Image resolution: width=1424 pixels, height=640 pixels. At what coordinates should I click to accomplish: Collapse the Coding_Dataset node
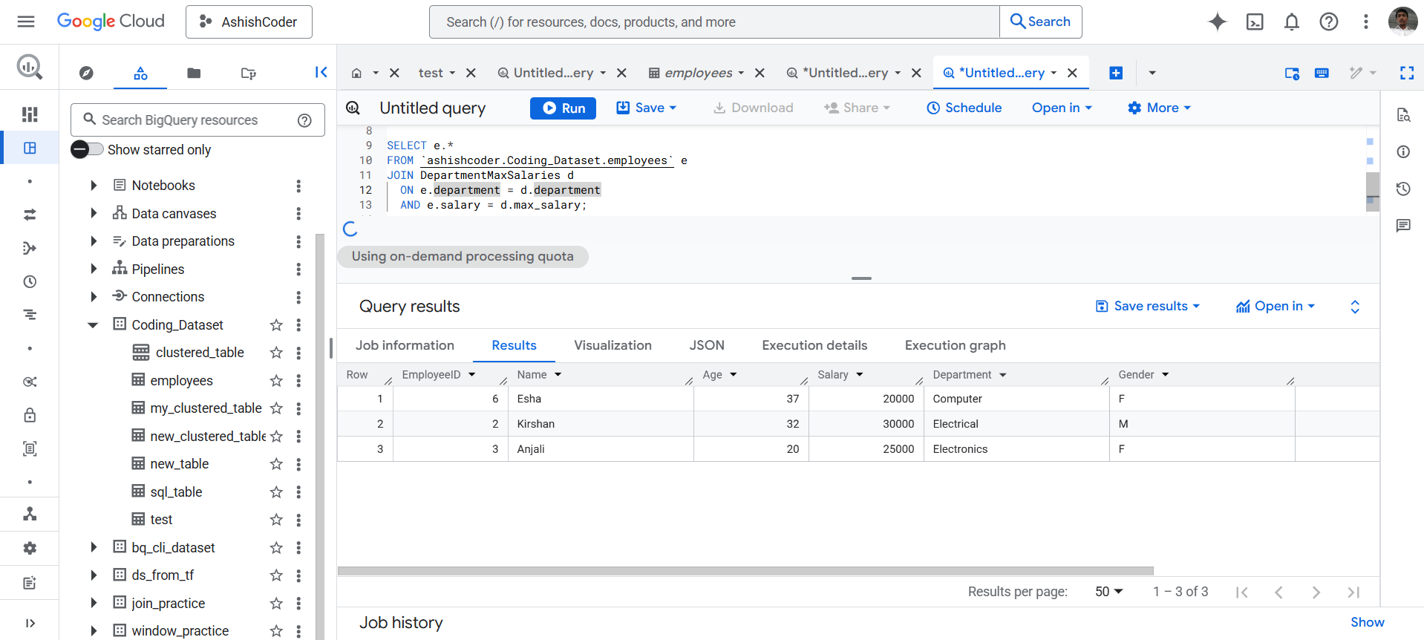pos(93,324)
